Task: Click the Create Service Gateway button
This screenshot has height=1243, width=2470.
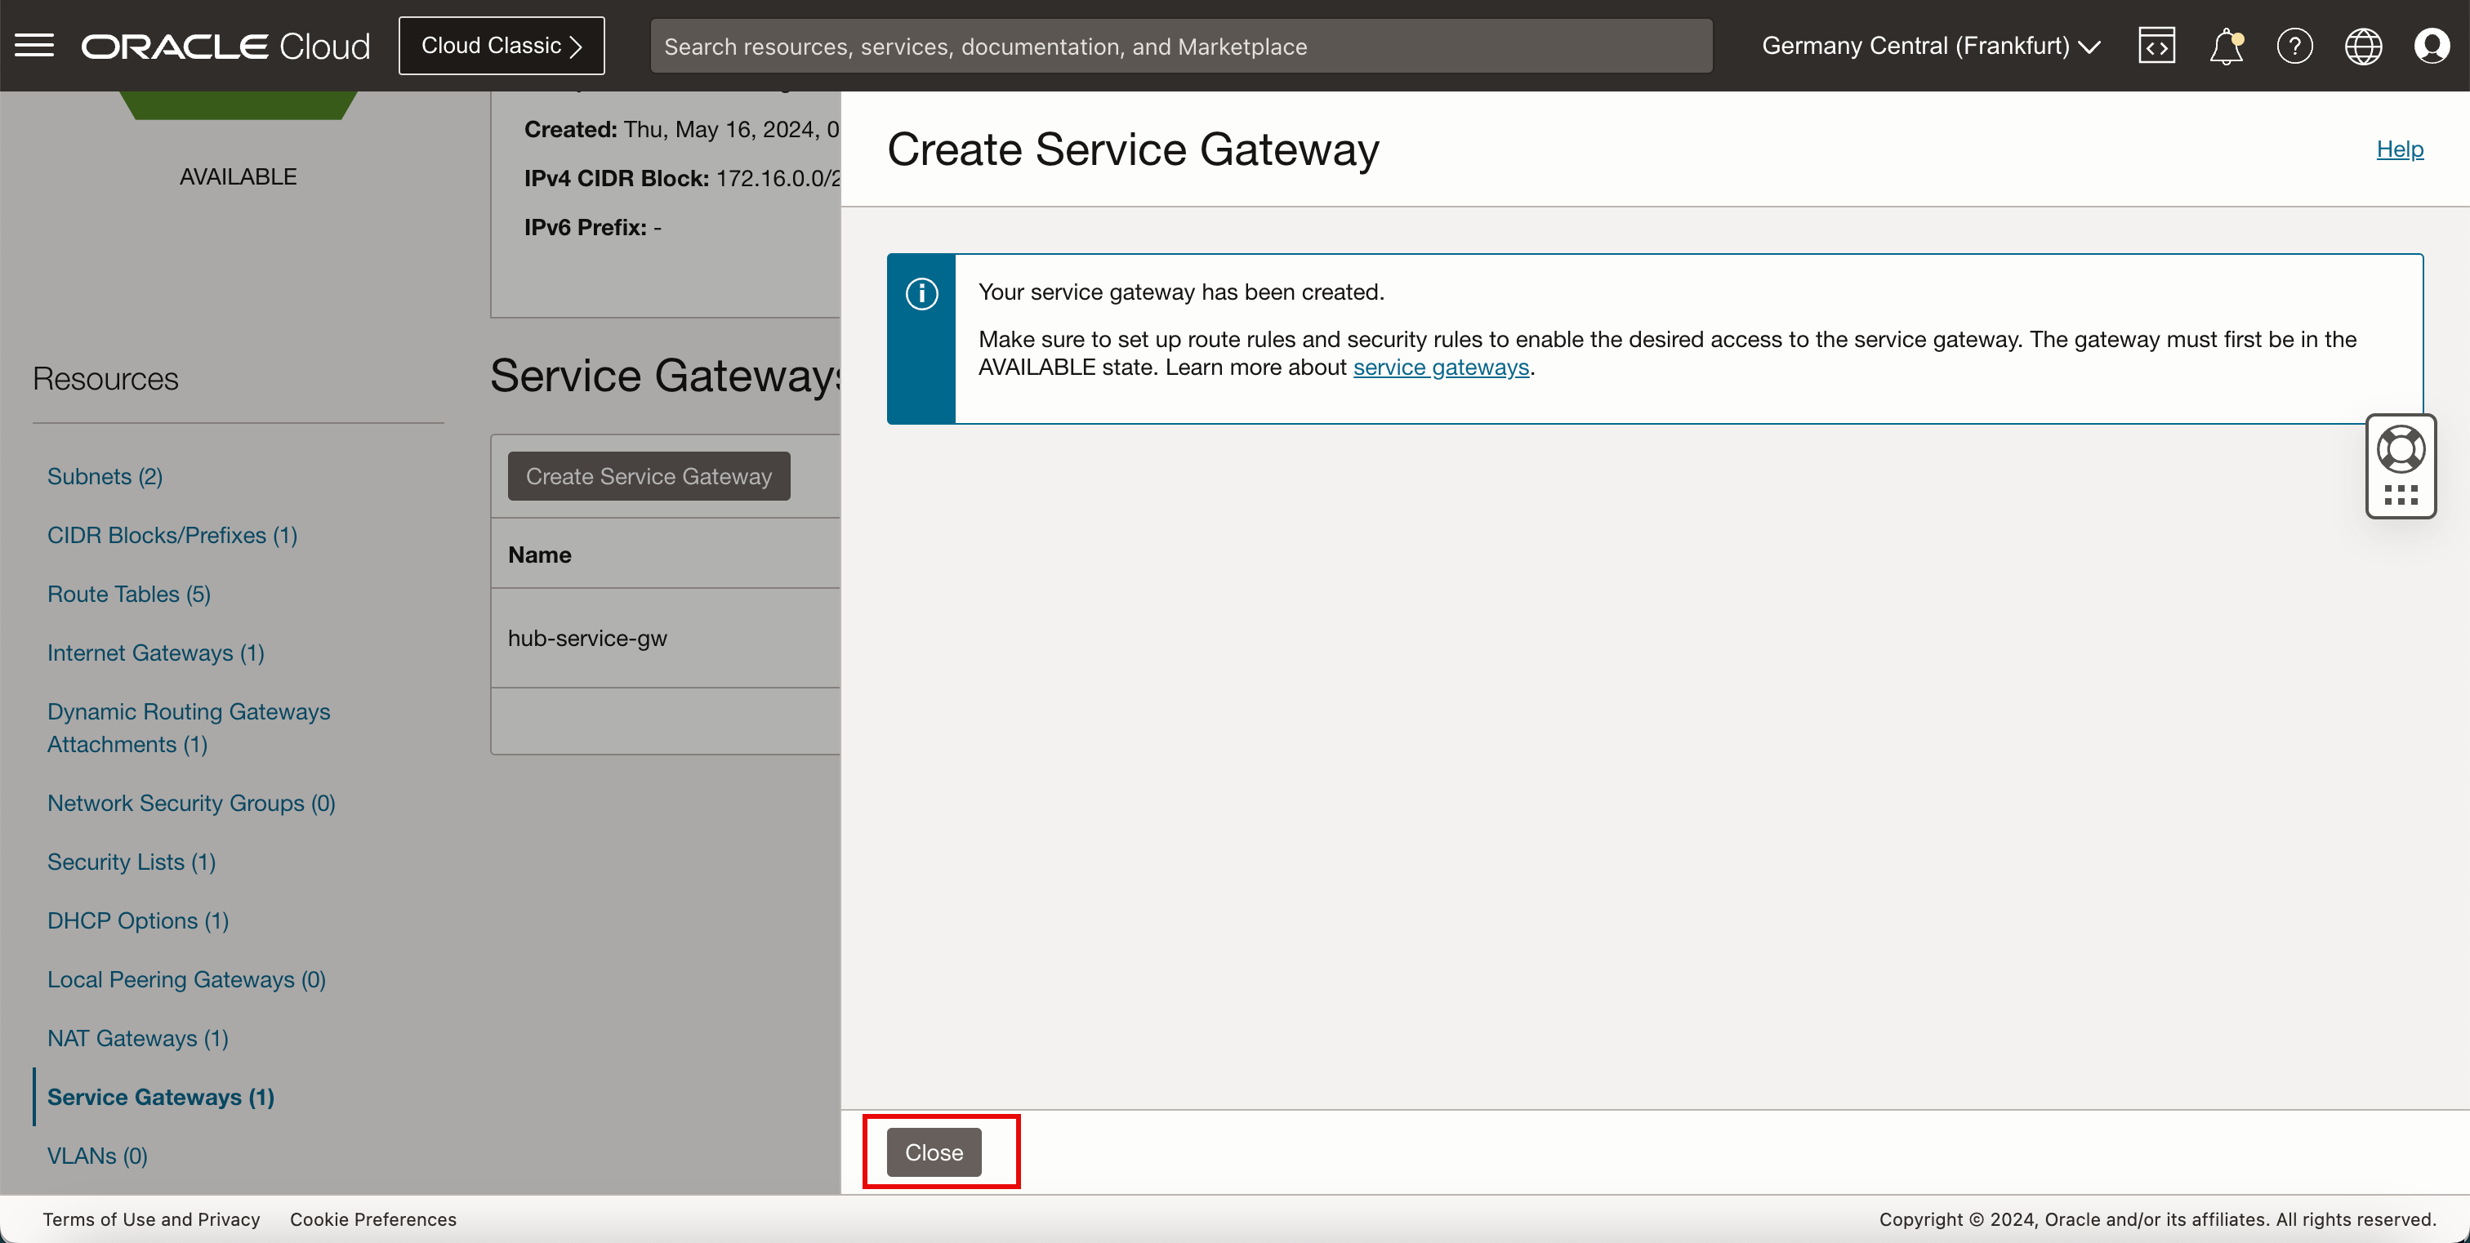Action: click(649, 475)
